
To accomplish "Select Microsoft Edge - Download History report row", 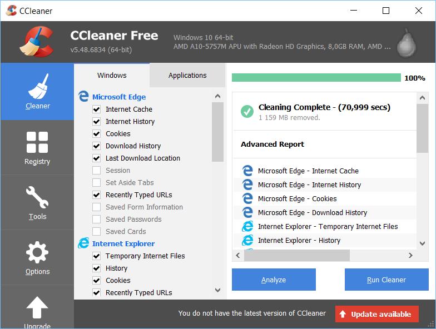I will pyautogui.click(x=325, y=212).
